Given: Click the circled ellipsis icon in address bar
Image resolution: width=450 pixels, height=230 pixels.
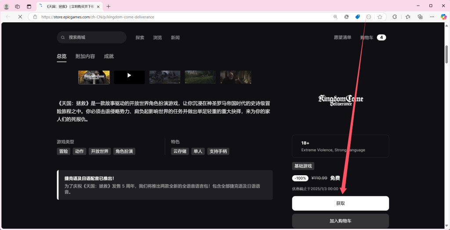Looking at the screenshot, I should pos(369,17).
